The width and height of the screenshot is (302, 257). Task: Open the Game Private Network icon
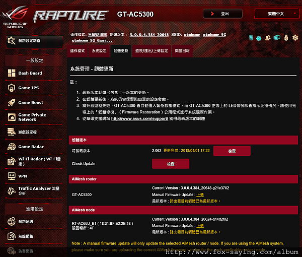pyautogui.click(x=12, y=117)
